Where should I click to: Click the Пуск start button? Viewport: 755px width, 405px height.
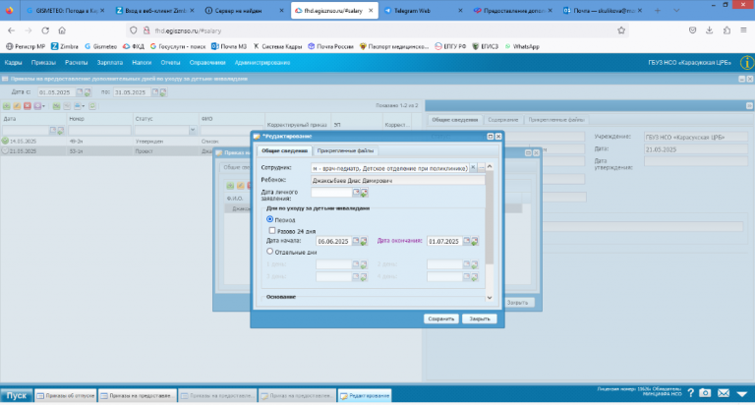pos(17,395)
